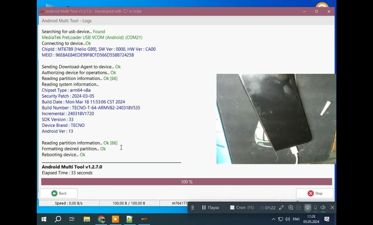This screenshot has width=373, height=225.
Task: Select the pencil drawing tool in recorder bar
Action: [x=281, y=208]
